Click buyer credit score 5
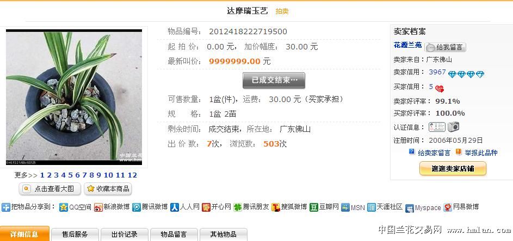The image size is (513, 241). (x=431, y=86)
